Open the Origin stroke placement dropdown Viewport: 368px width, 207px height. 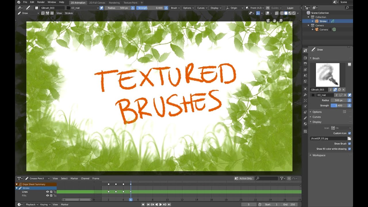[x=235, y=8]
